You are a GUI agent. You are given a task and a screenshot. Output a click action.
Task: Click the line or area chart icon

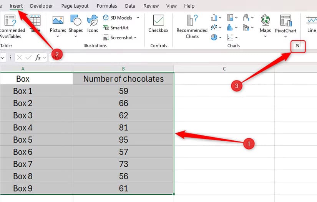coord(214,27)
